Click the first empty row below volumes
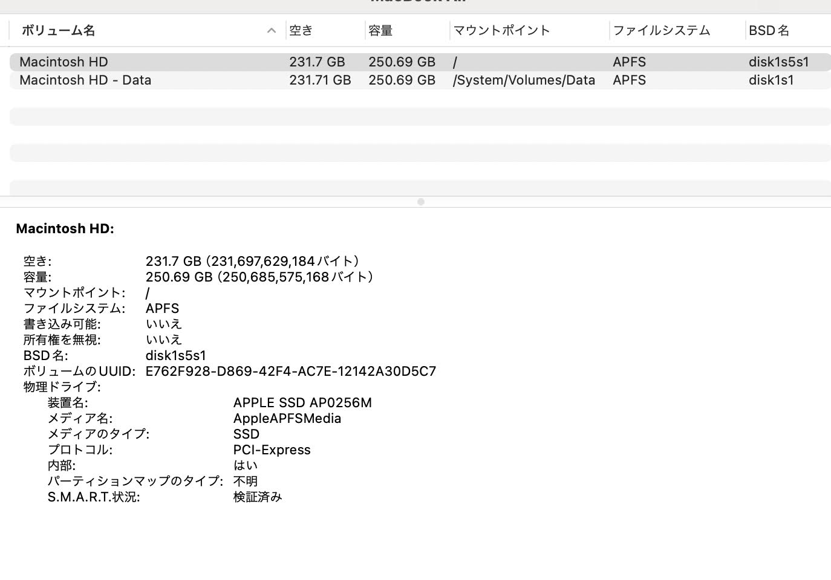831x580 pixels. pos(420,116)
